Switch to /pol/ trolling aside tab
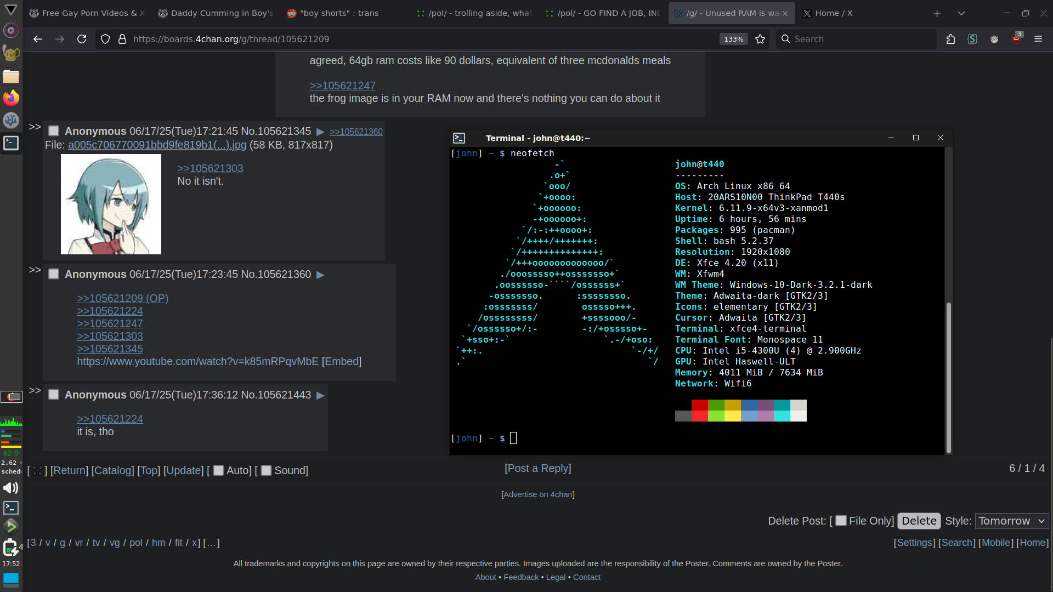This screenshot has height=592, width=1053. tap(474, 13)
